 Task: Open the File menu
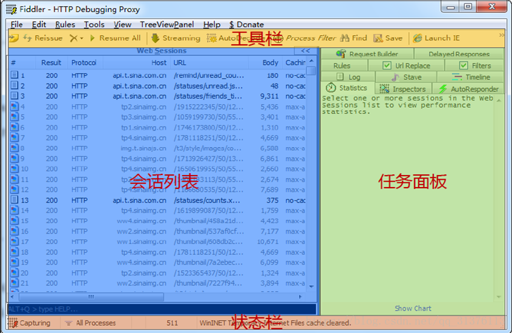coord(16,24)
